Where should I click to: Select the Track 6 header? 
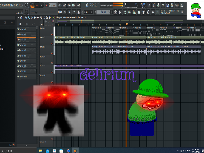point(46,79)
